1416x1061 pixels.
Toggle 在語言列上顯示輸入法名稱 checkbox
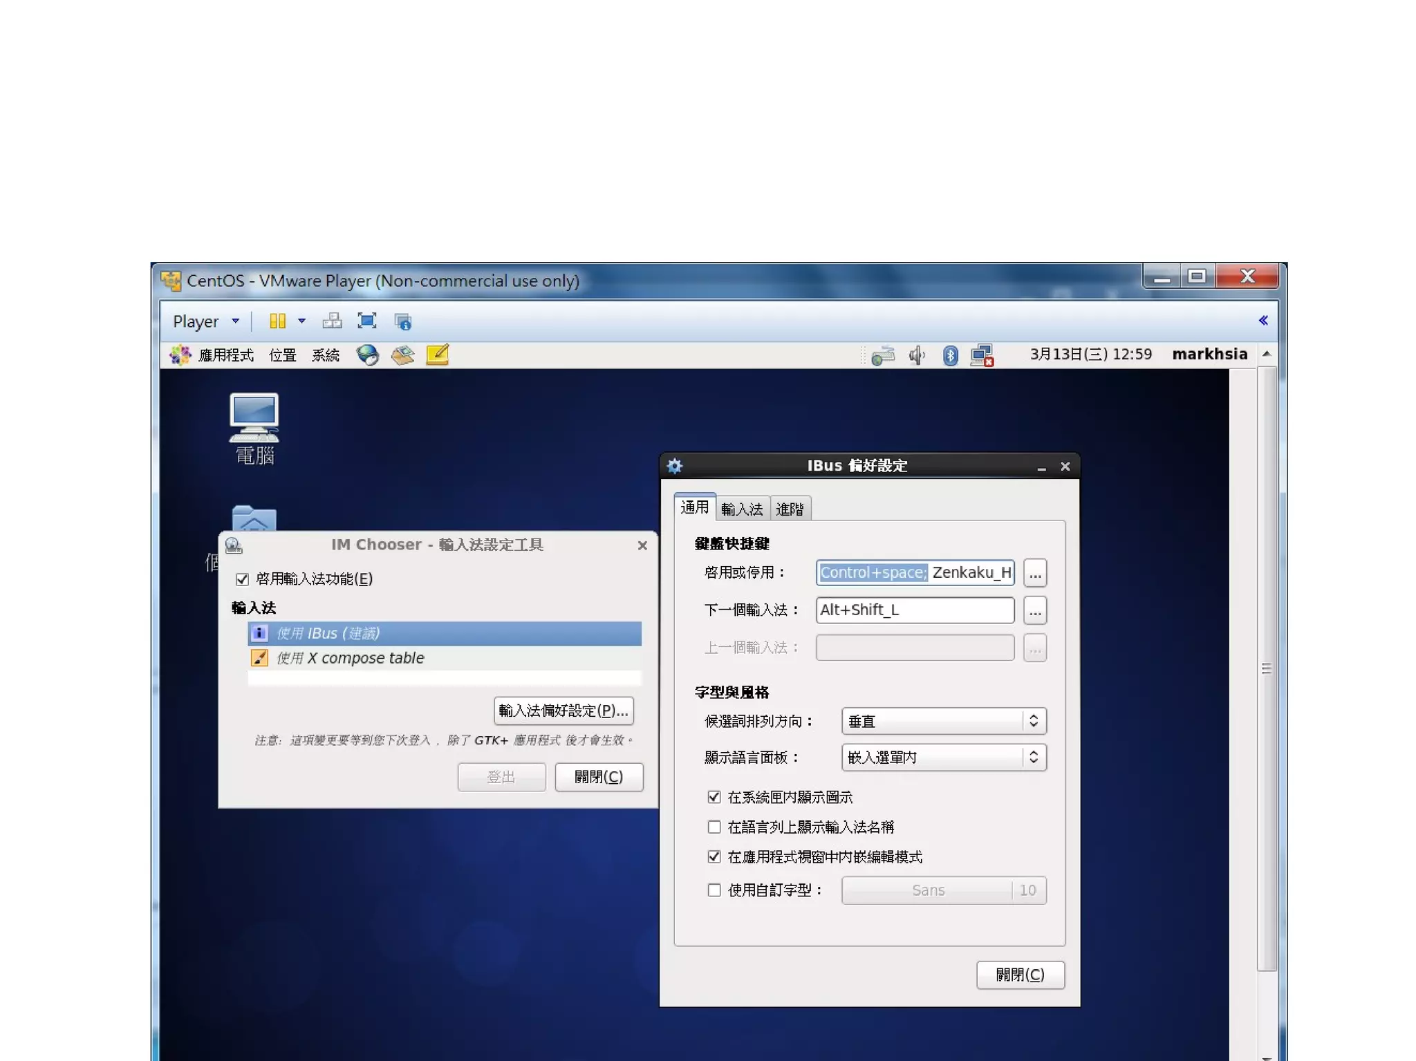click(714, 827)
